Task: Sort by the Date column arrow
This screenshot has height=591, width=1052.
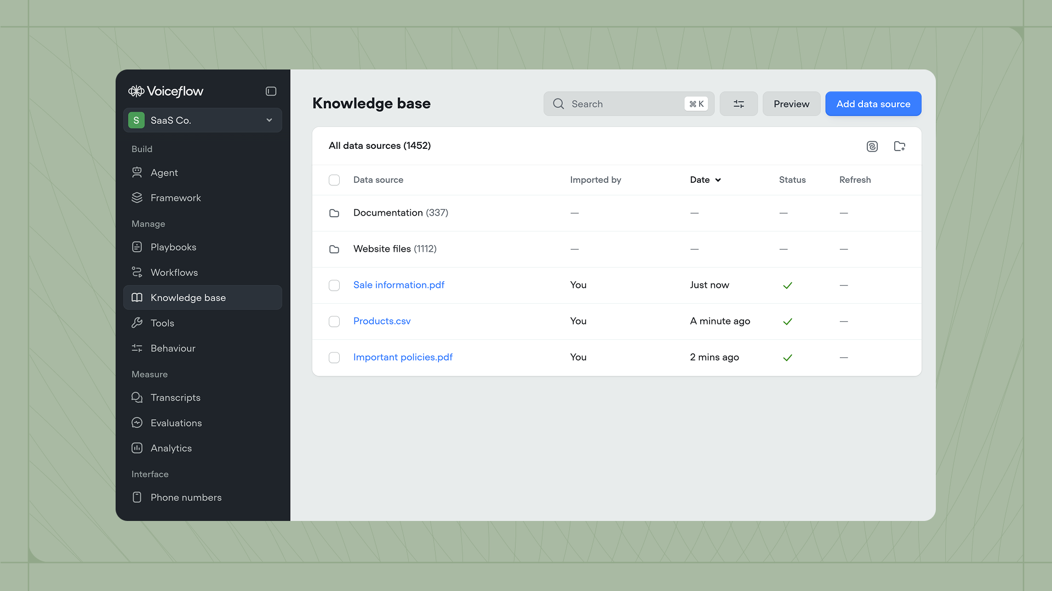Action: 718,180
